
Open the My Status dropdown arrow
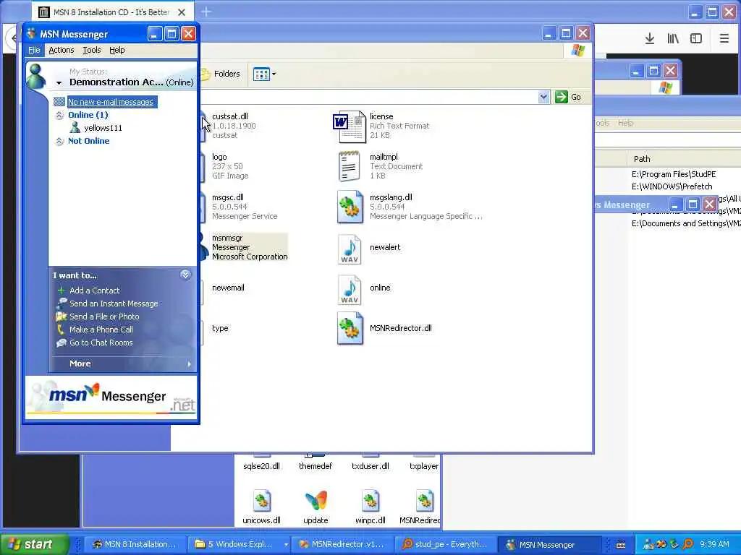[x=59, y=82]
